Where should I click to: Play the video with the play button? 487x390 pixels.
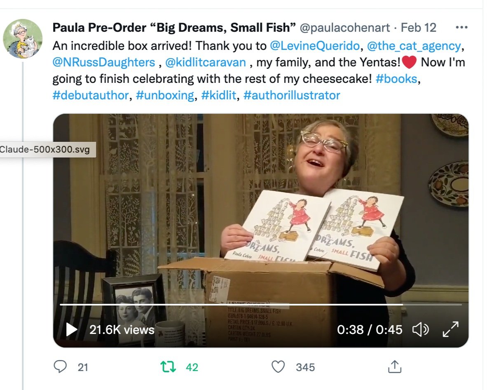click(71, 330)
